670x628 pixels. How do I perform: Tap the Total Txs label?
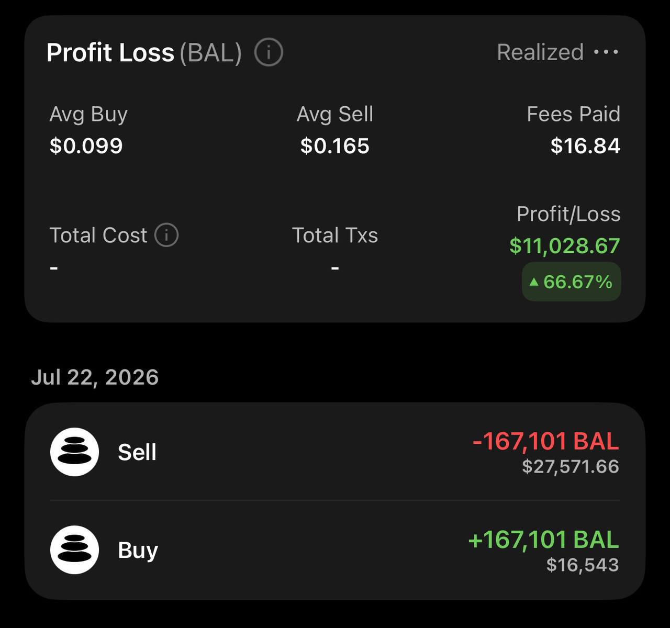335,235
